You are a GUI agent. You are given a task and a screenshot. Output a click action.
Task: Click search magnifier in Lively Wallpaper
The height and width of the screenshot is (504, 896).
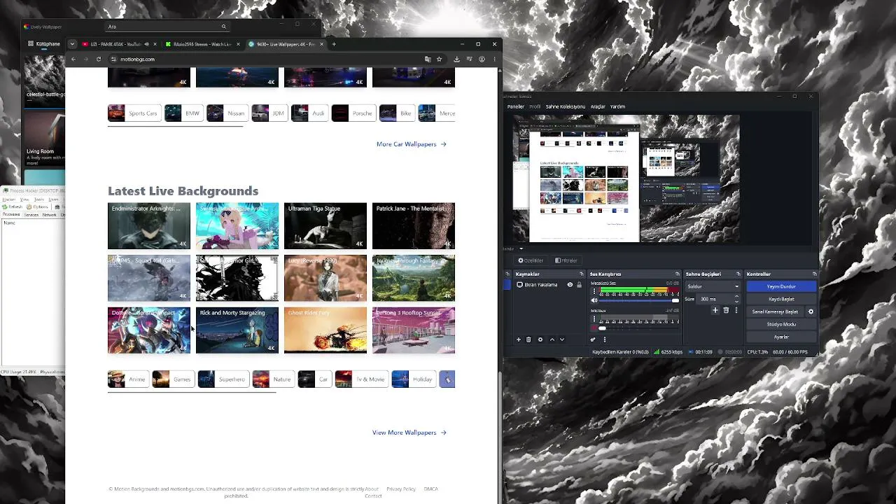(x=224, y=27)
